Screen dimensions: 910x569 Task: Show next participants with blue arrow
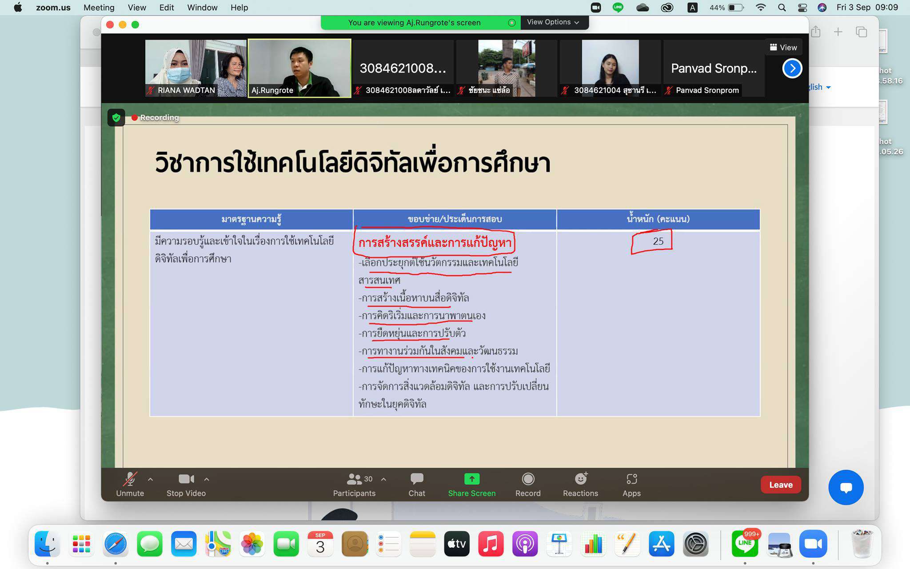[x=792, y=68]
